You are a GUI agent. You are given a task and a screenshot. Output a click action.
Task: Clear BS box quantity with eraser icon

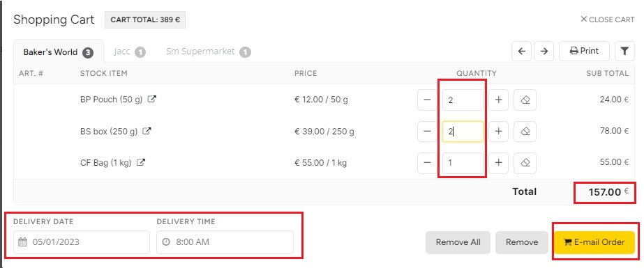525,132
